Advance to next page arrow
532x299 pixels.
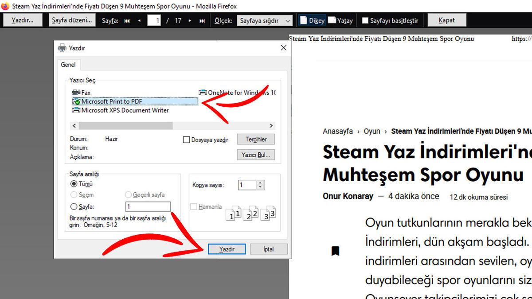[x=190, y=20]
